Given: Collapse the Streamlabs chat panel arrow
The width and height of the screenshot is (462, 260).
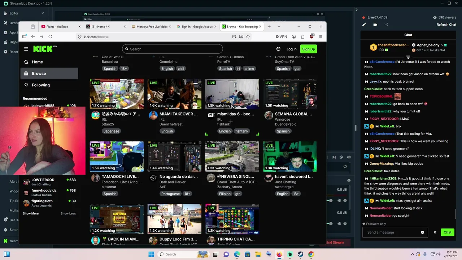Looking at the screenshot, I should coord(356,10).
